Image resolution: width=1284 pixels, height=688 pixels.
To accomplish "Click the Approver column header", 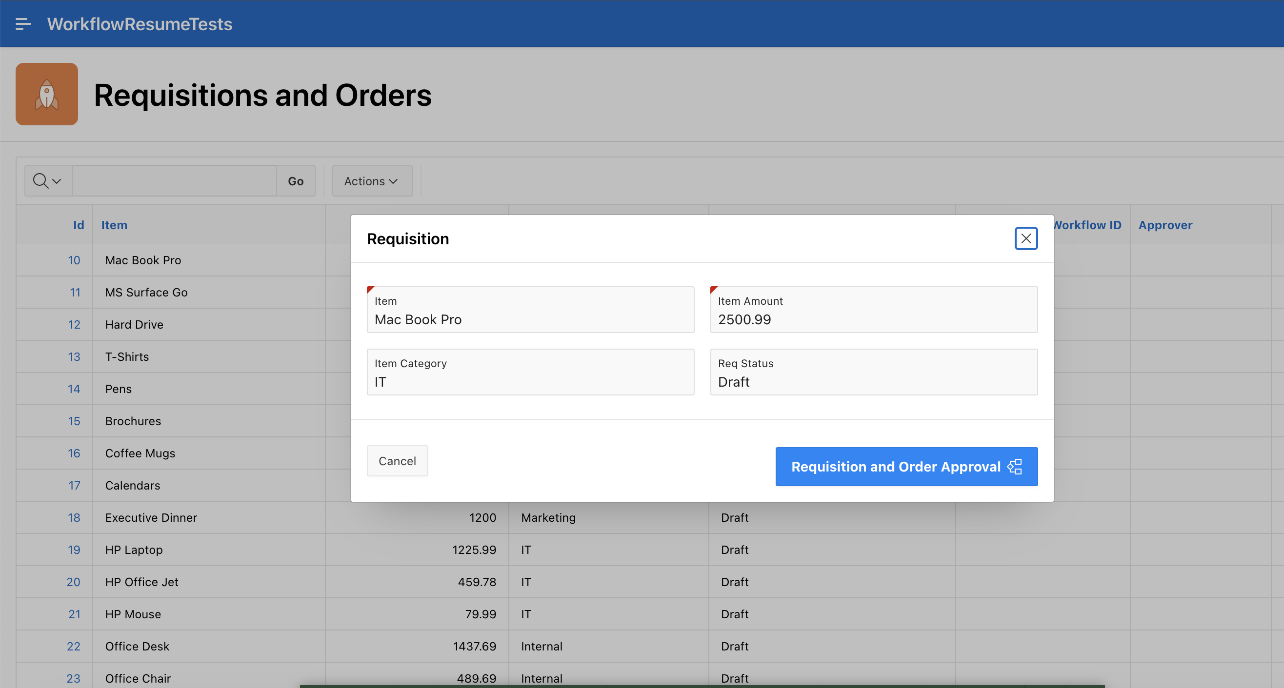I will click(1165, 225).
